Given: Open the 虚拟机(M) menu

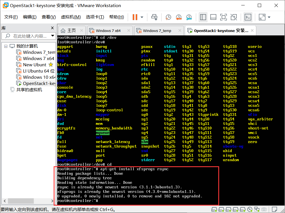Looking at the screenshot, I should (x=71, y=17).
